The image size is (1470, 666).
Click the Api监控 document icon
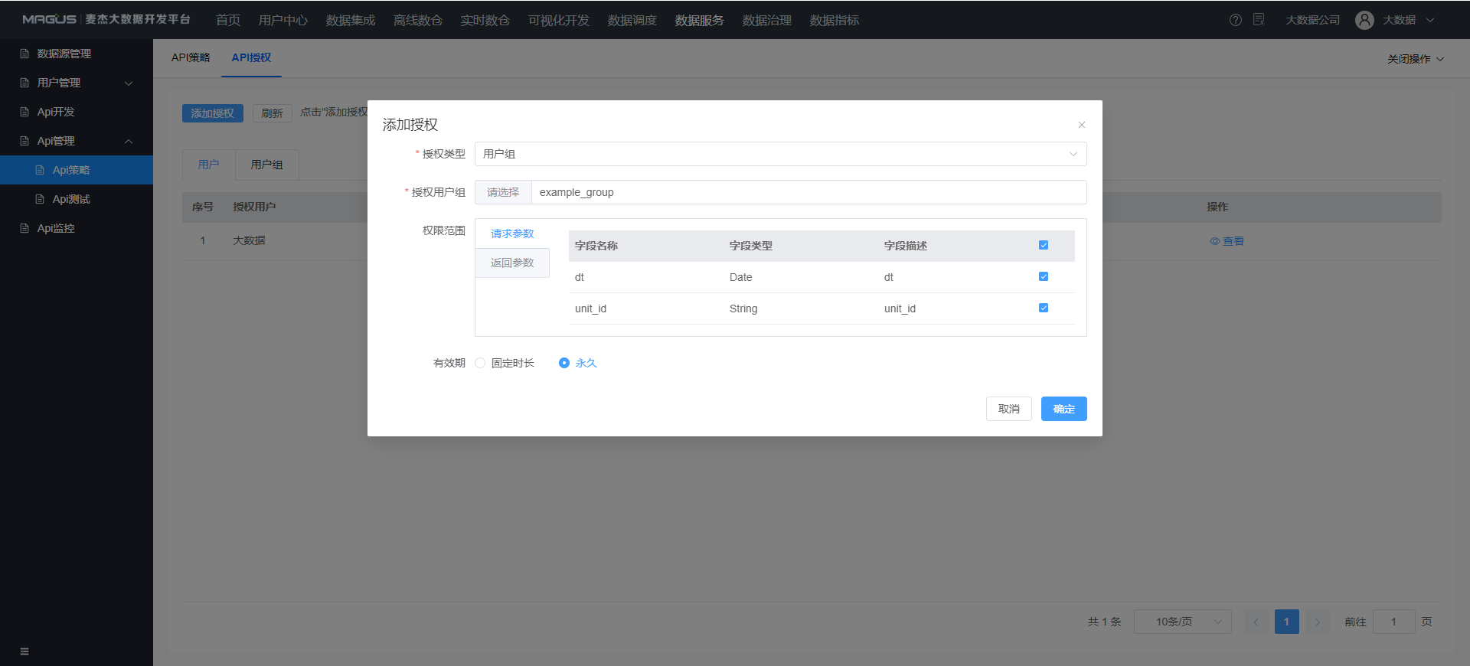(24, 228)
